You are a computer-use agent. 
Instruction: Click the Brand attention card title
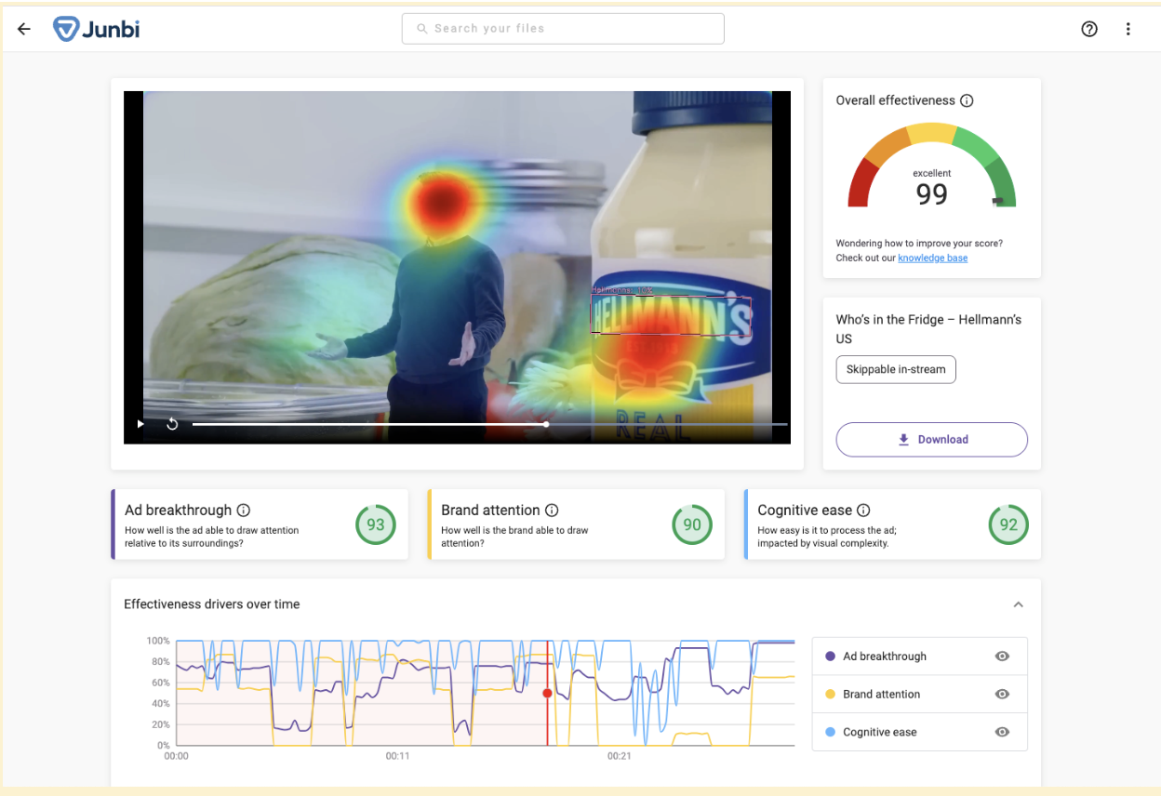[490, 511]
